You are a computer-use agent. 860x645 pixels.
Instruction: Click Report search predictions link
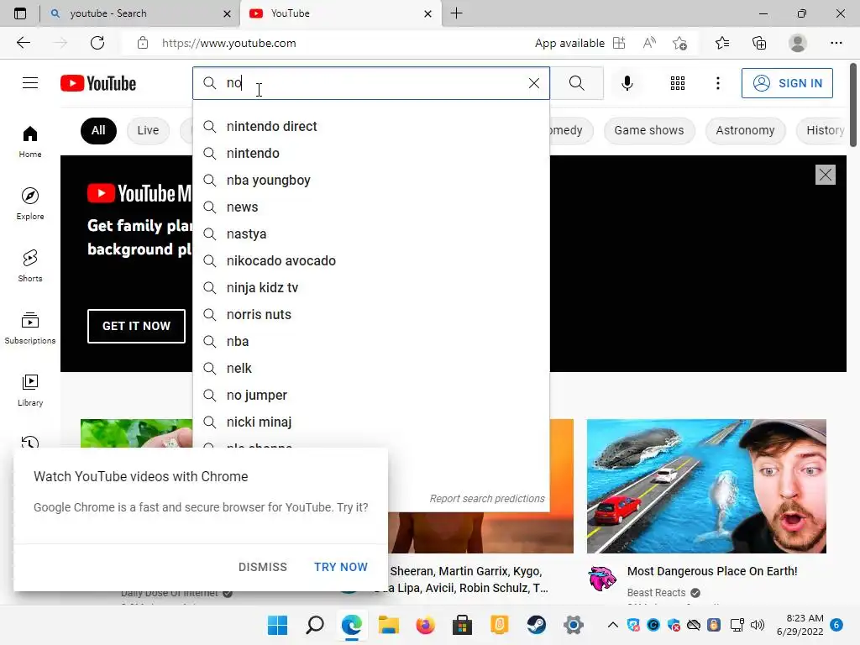click(487, 499)
